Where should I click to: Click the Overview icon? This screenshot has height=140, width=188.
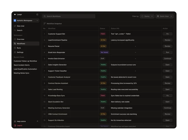coord(15,39)
